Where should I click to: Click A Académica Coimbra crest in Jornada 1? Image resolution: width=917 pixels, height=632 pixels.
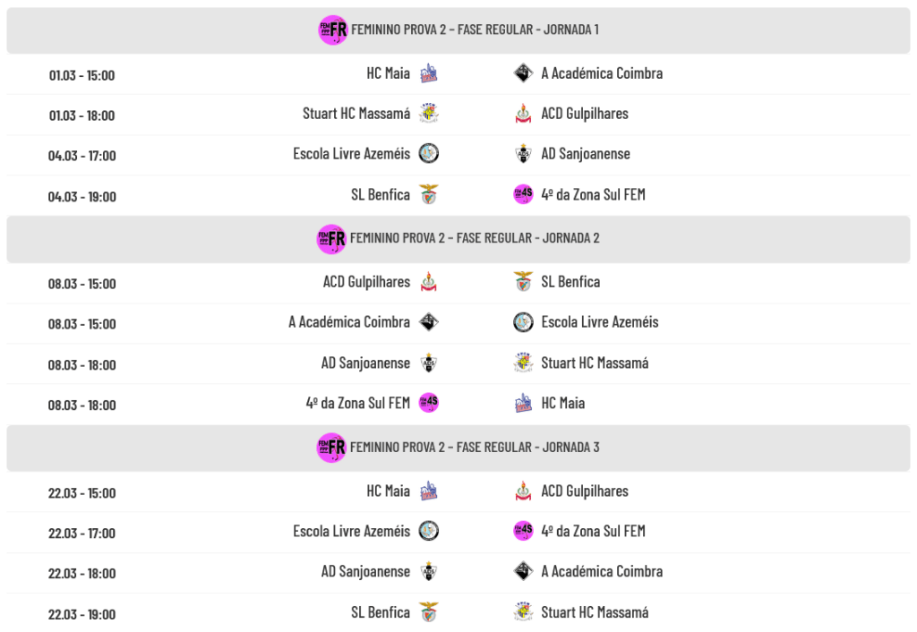click(524, 73)
